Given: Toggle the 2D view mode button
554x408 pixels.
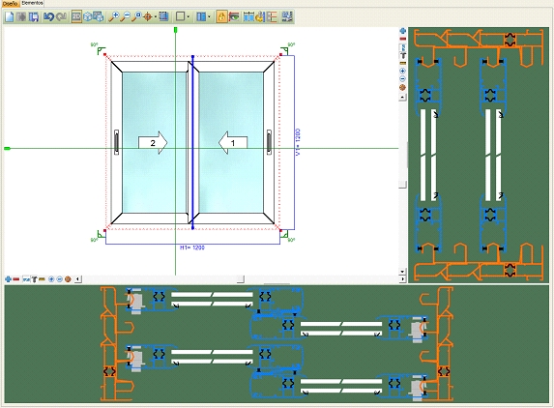Looking at the screenshot, I should pos(76,16).
